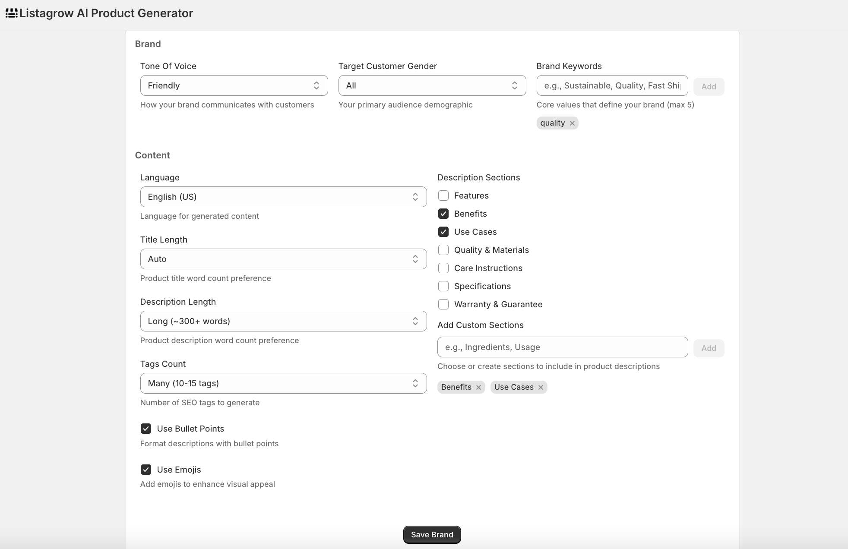Image resolution: width=848 pixels, height=549 pixels.
Task: Click the Save Brand button
Action: [432, 534]
